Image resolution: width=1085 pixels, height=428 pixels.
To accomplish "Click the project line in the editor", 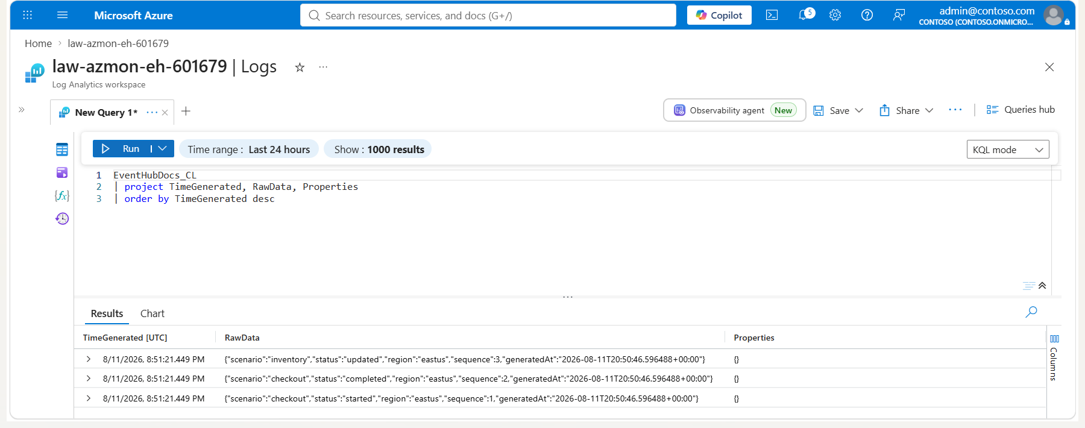I will (236, 187).
